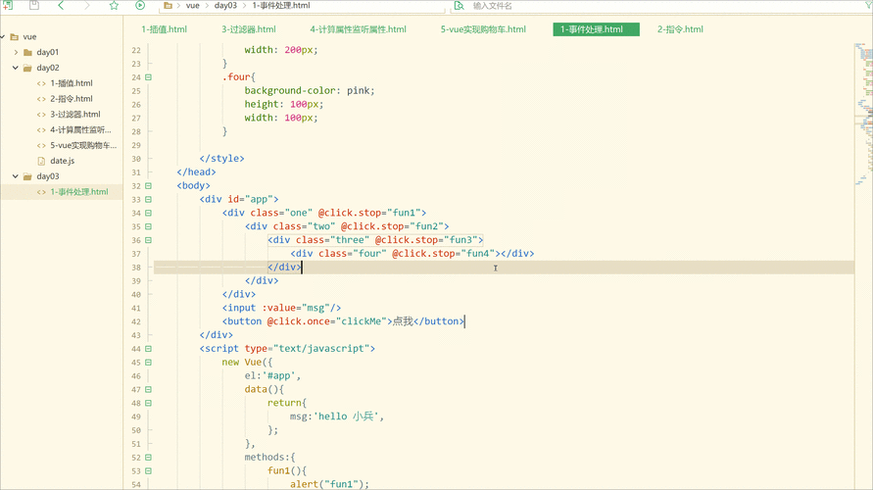Open 3-过滤器.html in the file tree
873x490 pixels.
tap(75, 114)
